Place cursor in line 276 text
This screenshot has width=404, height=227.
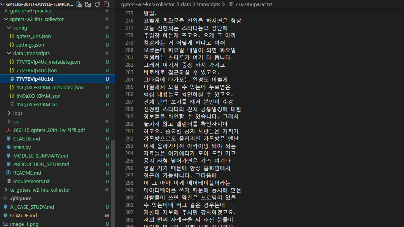click(192, 21)
